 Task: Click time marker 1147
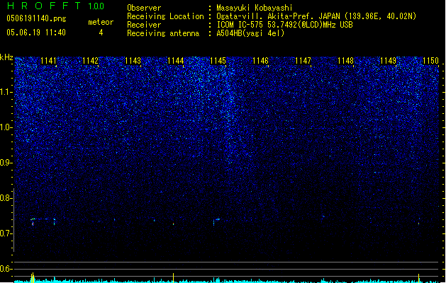point(303,61)
